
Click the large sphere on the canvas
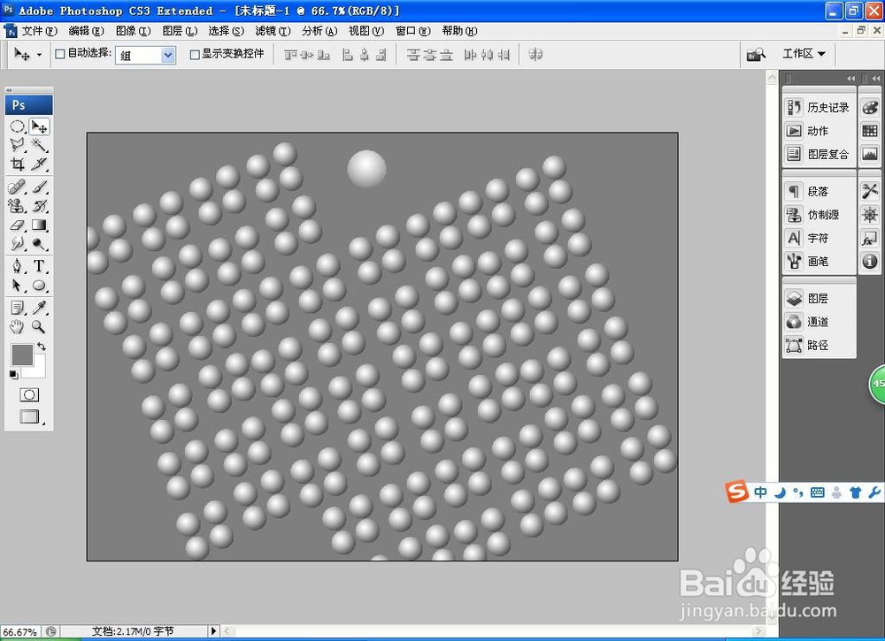[x=366, y=169]
